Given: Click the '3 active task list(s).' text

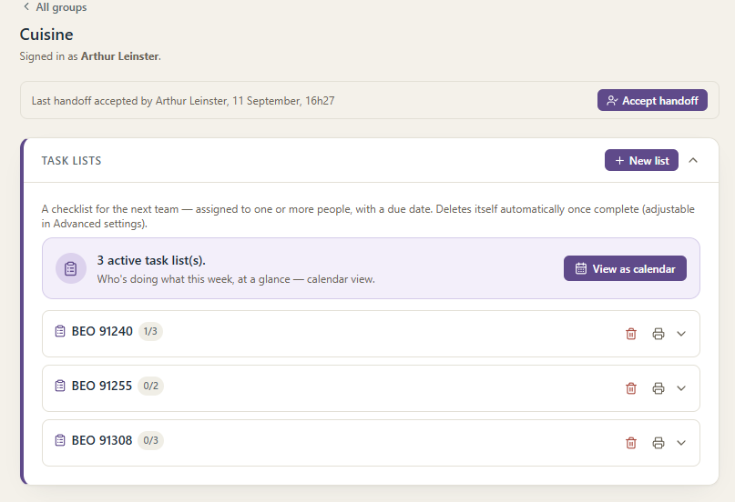Looking at the screenshot, I should click(151, 260).
